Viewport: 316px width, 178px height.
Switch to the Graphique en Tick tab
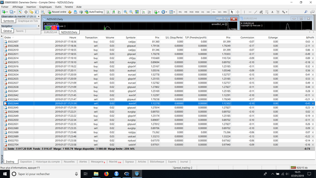pyautogui.click(x=28, y=21)
